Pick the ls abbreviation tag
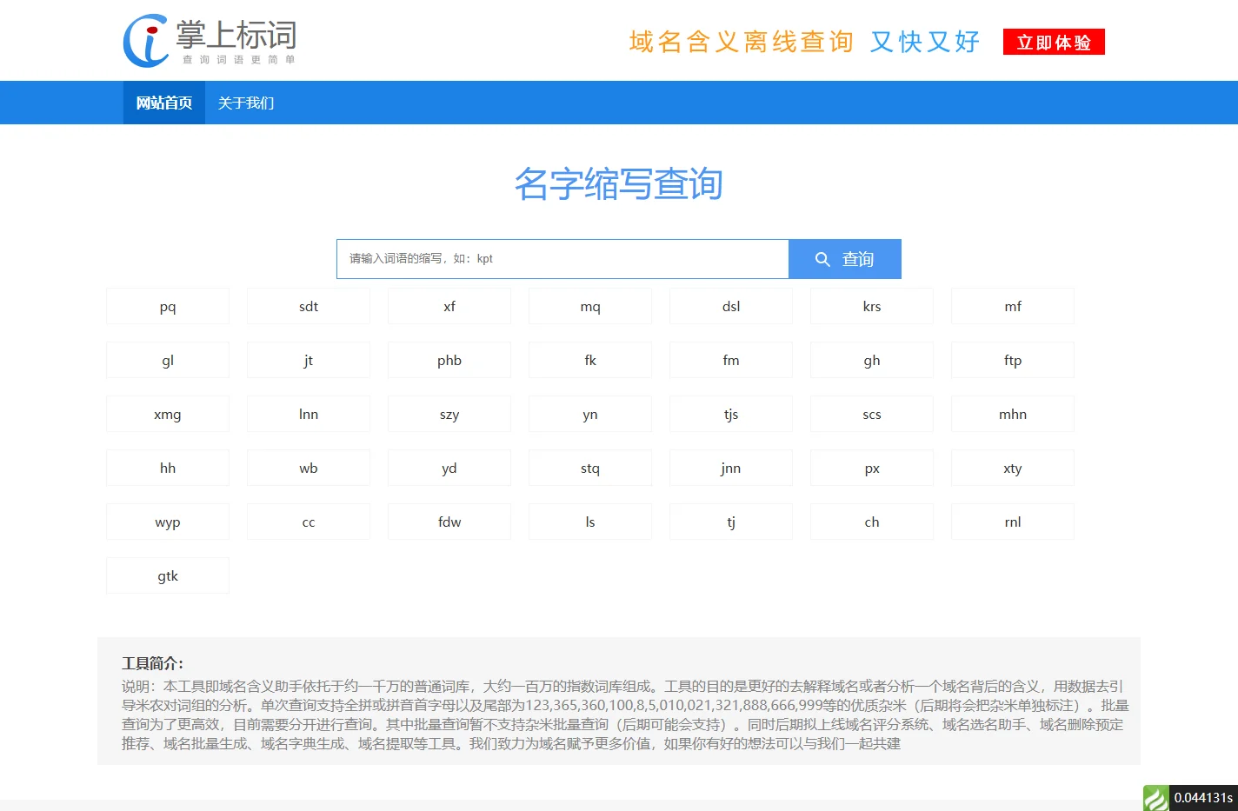Screen dimensions: 1238x811 point(590,522)
